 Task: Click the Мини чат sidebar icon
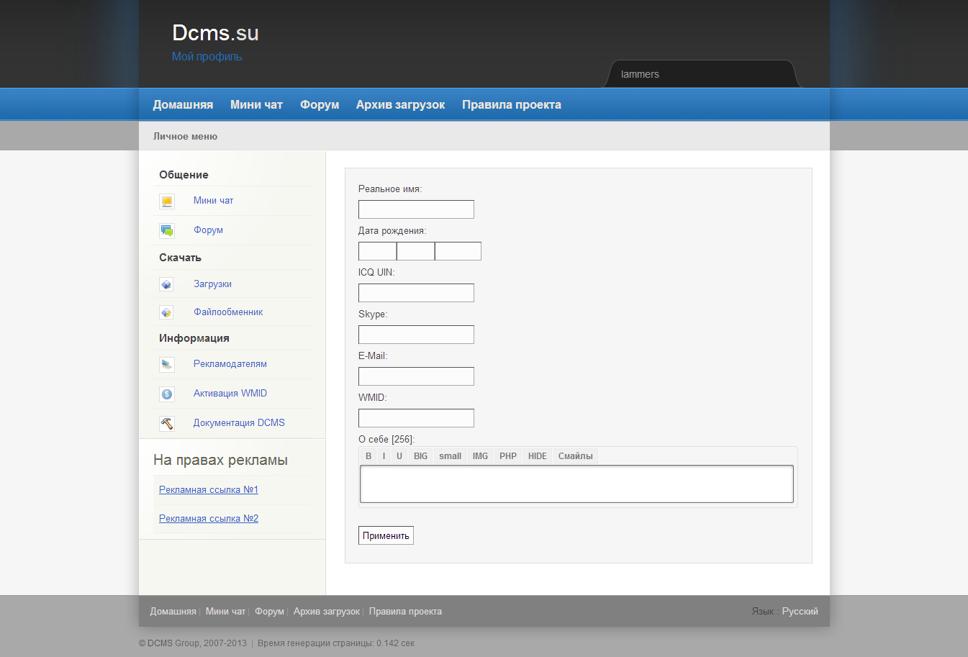click(167, 201)
